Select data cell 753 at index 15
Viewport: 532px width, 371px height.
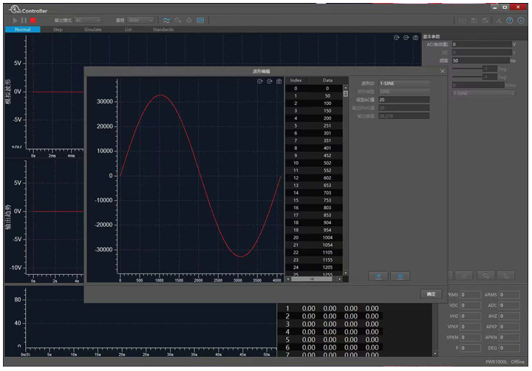[x=327, y=200]
